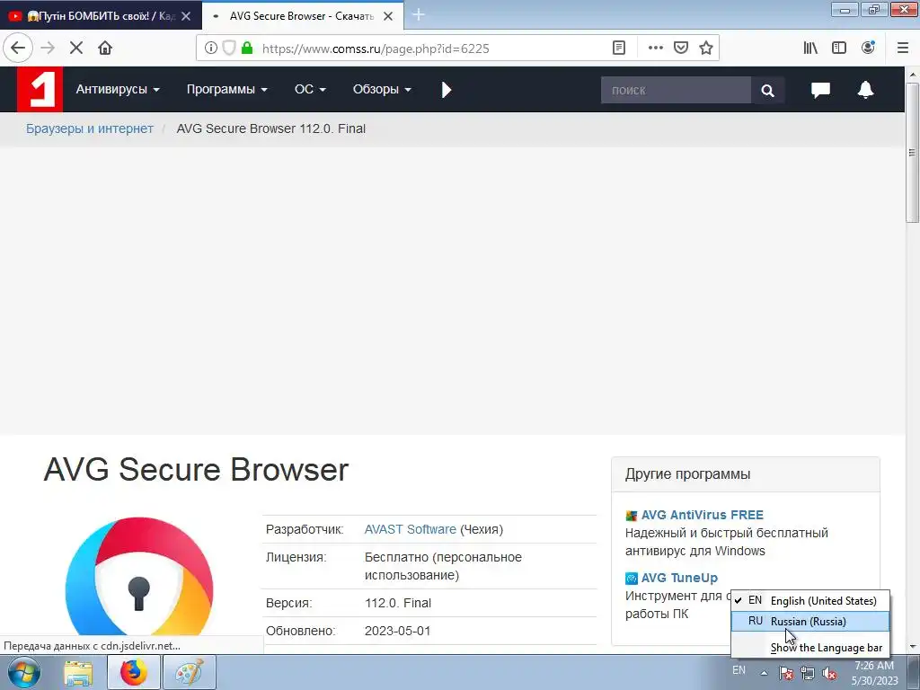
Task: Toggle reader view icon in address bar
Action: pos(619,49)
